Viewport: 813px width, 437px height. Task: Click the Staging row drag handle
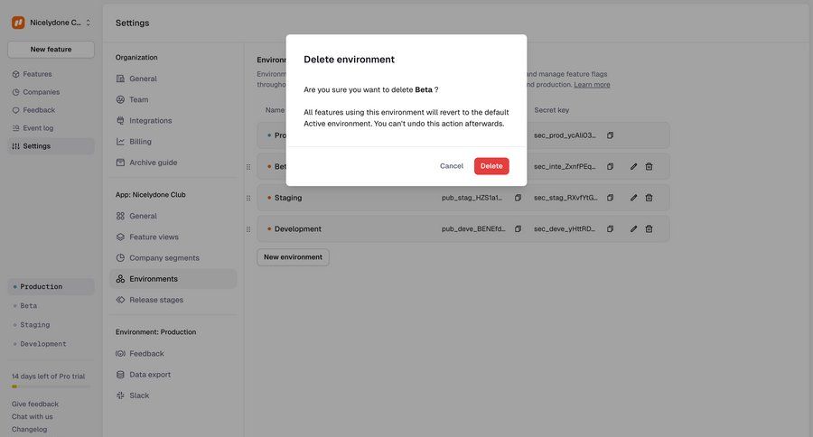click(248, 198)
